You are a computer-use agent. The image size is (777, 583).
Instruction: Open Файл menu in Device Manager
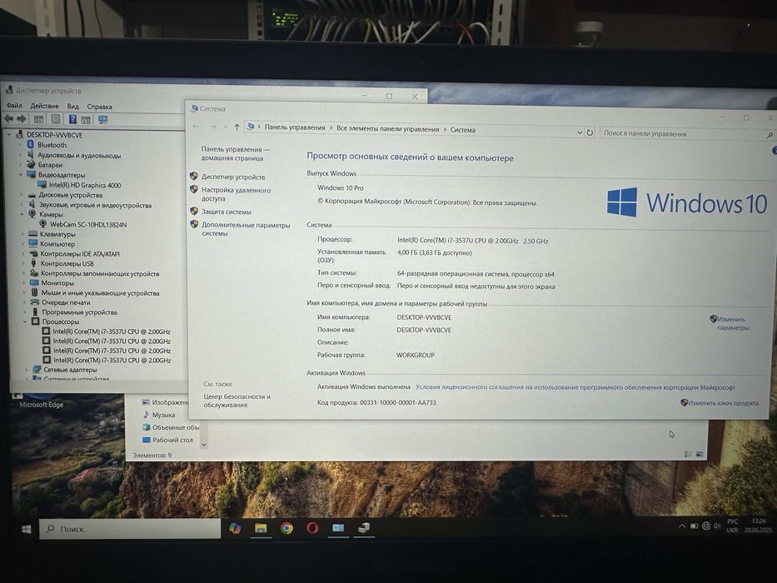coord(14,106)
